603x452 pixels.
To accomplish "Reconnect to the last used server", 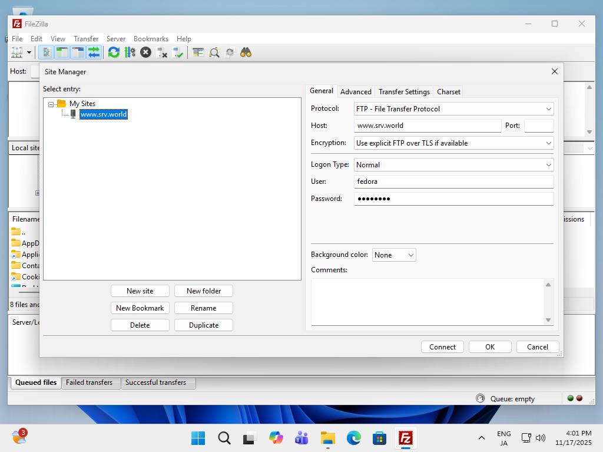I will (178, 52).
